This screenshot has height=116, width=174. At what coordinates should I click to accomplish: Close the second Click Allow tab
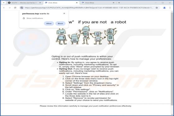click(x=113, y=3)
